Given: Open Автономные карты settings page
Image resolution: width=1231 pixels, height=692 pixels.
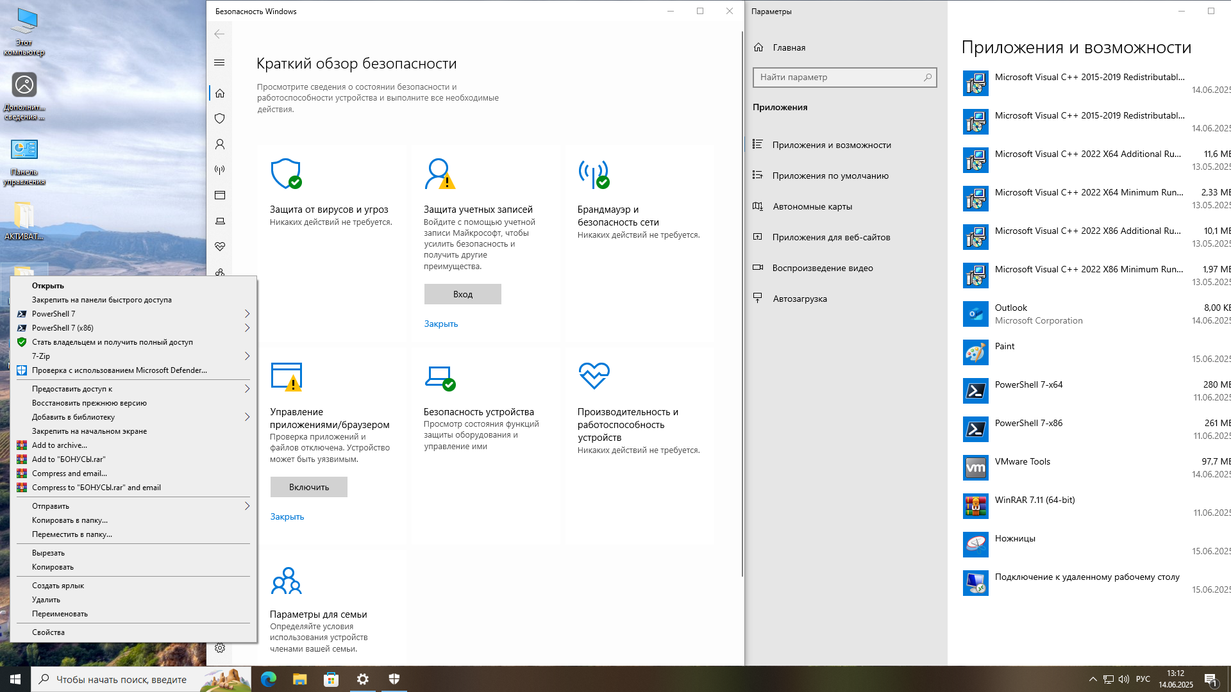Looking at the screenshot, I should click(x=846, y=206).
